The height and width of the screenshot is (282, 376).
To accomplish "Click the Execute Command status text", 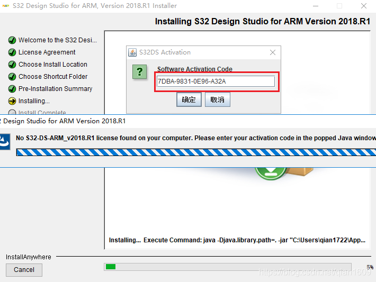I will click(237, 240).
